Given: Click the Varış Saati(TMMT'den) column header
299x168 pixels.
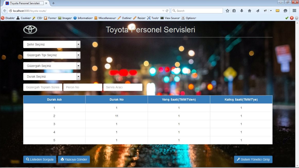Looking at the screenshot, I should [x=179, y=100].
